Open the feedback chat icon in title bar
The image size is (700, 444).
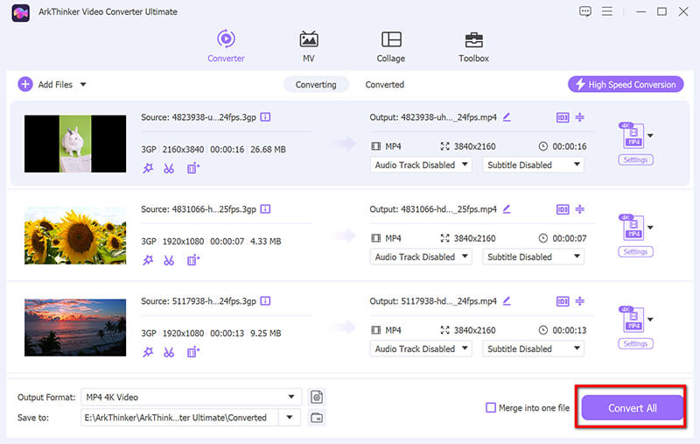pos(584,11)
